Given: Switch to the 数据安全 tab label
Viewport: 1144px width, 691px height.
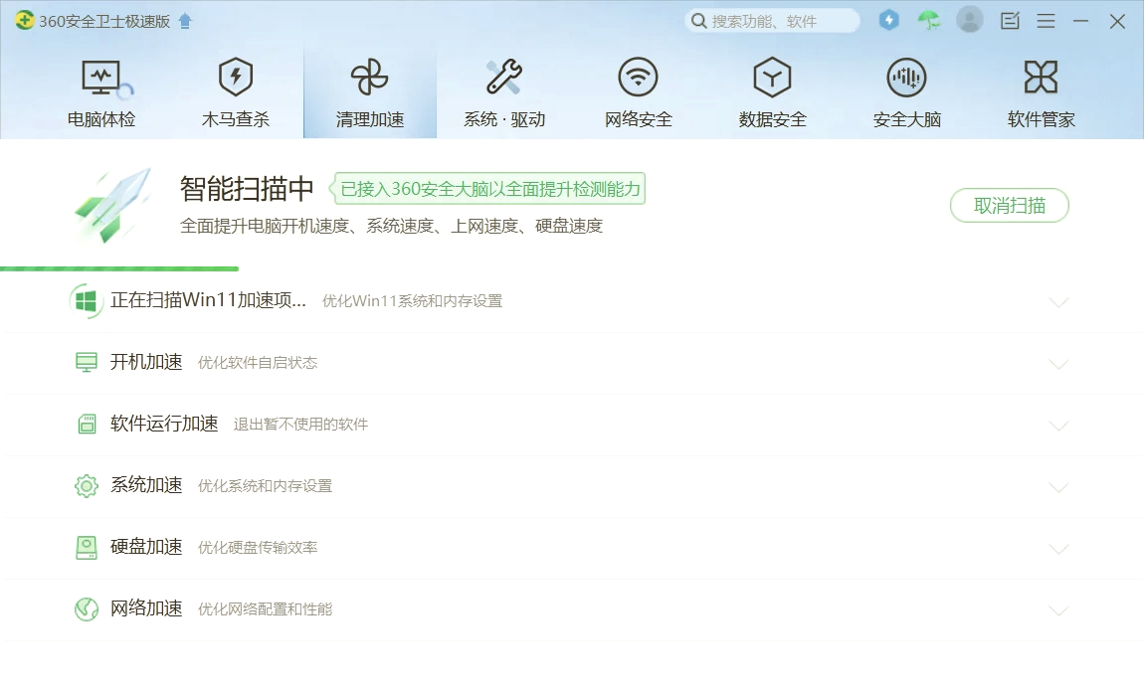Looking at the screenshot, I should coord(773,119).
